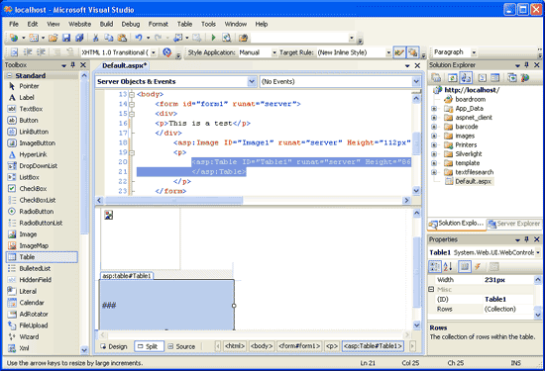The image size is (545, 371).
Task: Click the <asp:Table#Table1> breadcrumb
Action: (373, 346)
